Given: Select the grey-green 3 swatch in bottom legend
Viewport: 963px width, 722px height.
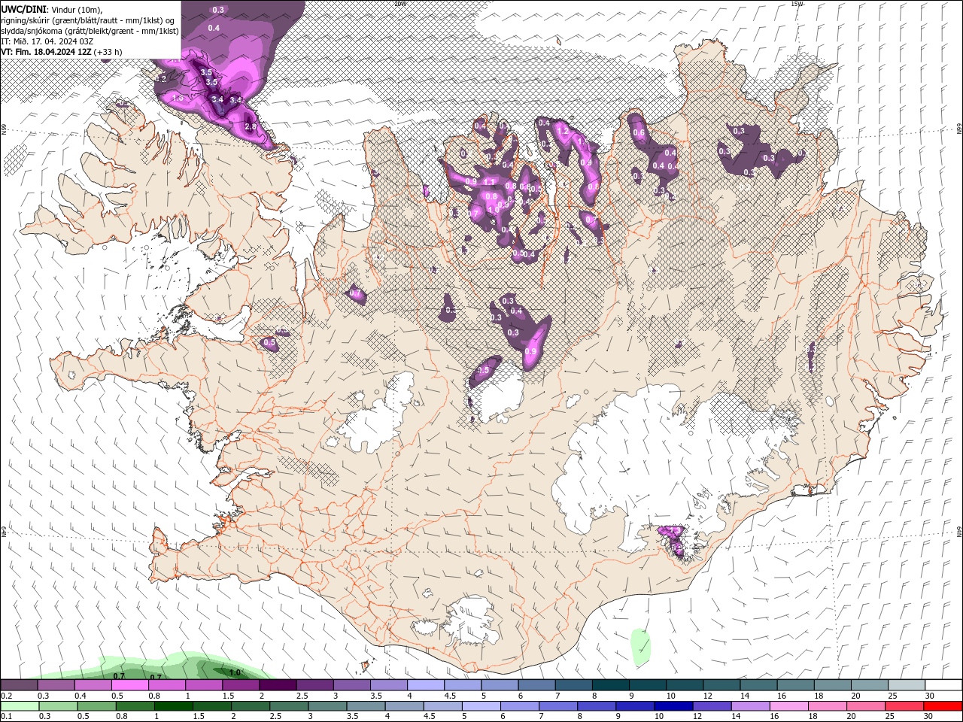Looking at the screenshot, I should click(327, 706).
